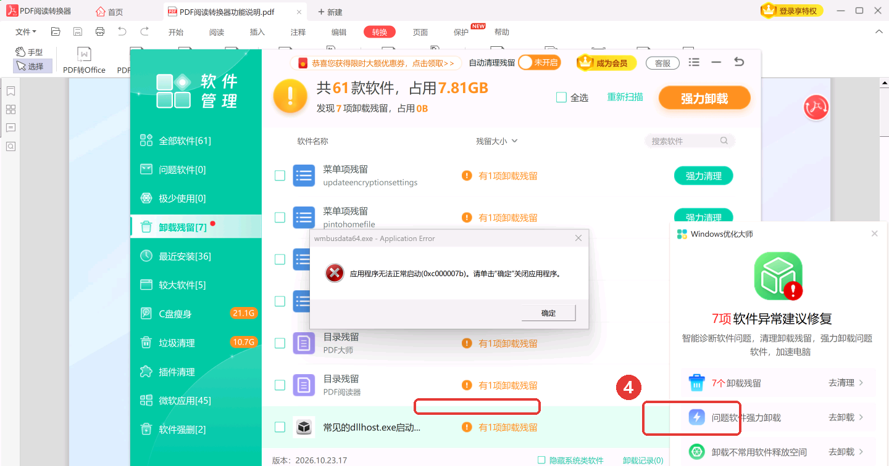Expand the 残留大小 sort dropdown
Viewport: 889px width, 466px height.
(496, 141)
